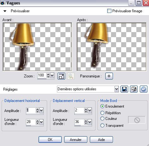Image resolution: width=149 pixels, height=146 pixels.
Task: Click the Annuler button
Action: tap(76, 140)
